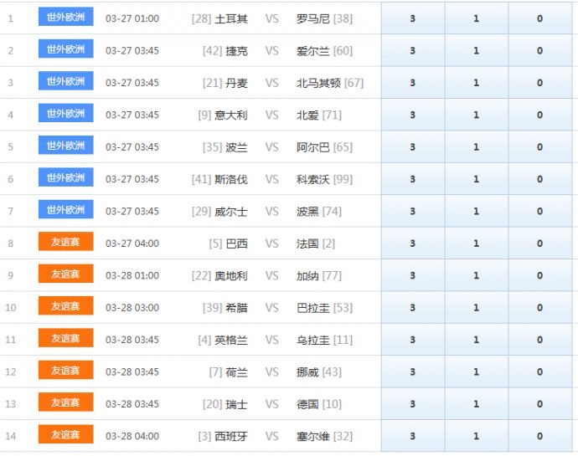
Task: Select loss option 0 for 奥地利 vs 加纳
Action: pos(540,275)
